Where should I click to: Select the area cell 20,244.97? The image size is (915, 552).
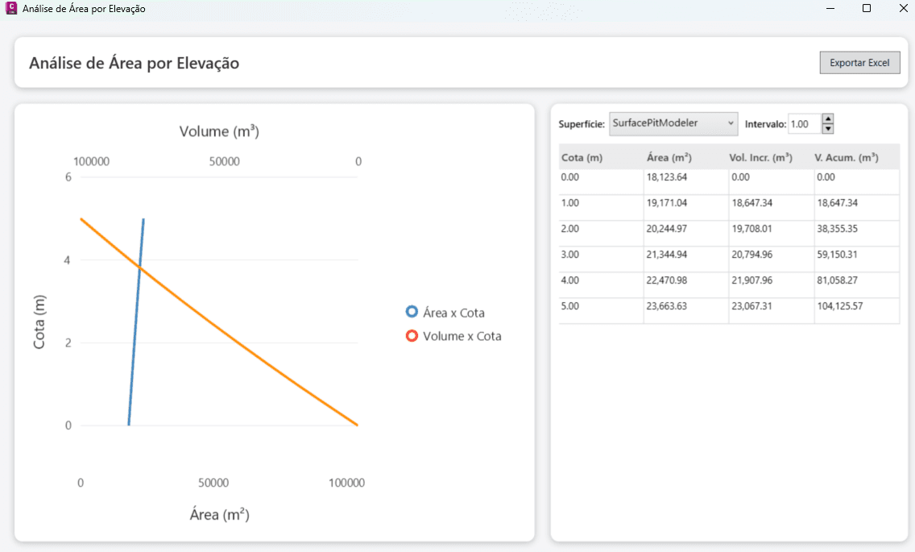(x=667, y=229)
